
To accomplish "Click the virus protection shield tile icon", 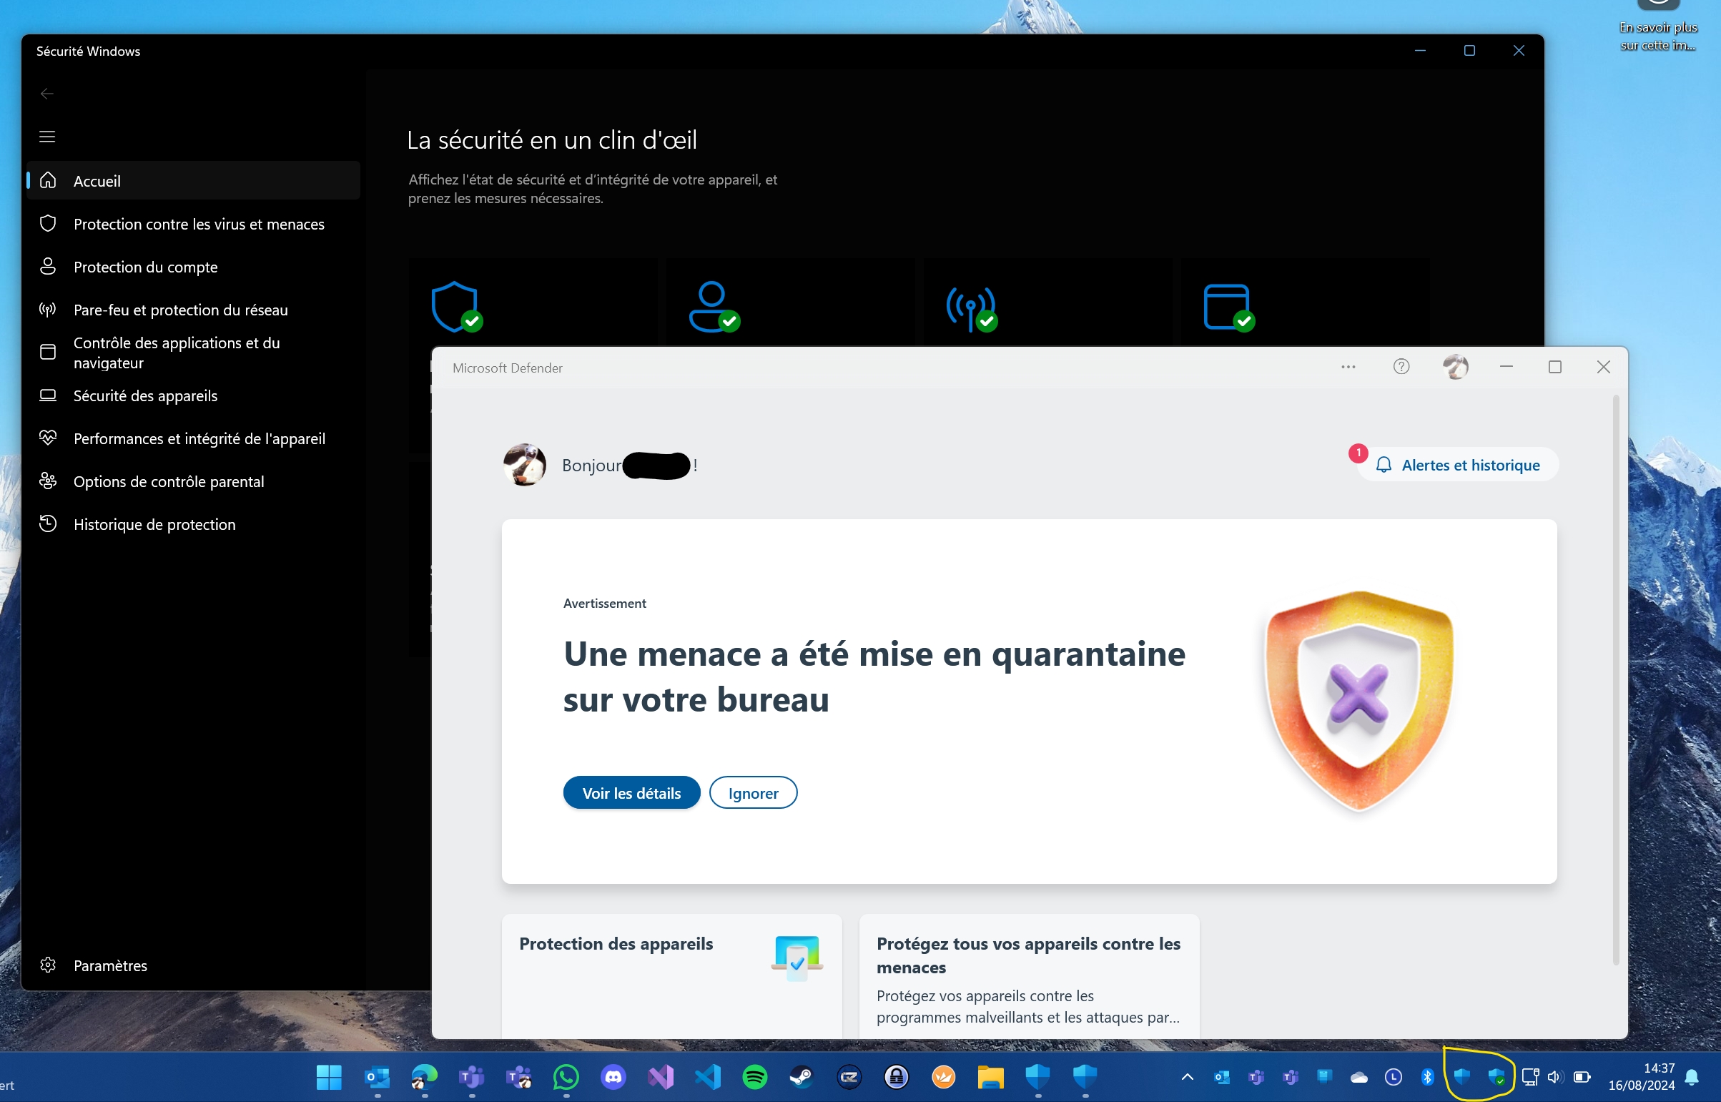I will pyautogui.click(x=455, y=307).
